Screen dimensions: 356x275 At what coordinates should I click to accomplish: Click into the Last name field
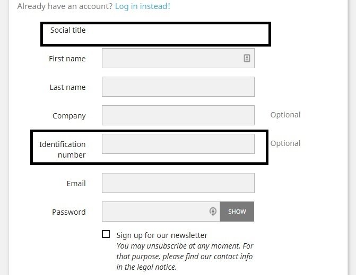pyautogui.click(x=178, y=87)
